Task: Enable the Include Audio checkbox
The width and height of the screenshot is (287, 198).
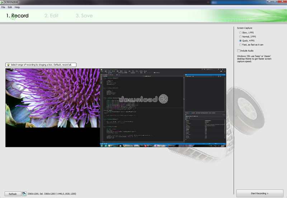Action: point(239,51)
